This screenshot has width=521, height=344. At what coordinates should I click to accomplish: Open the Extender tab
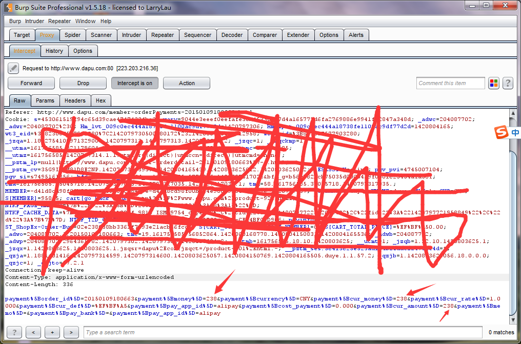coord(298,35)
